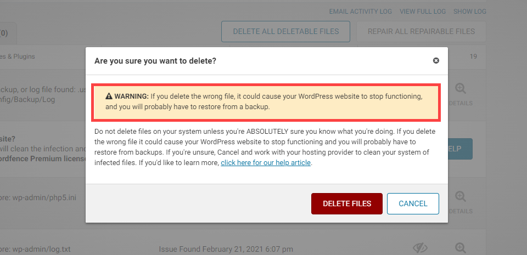
Task: Open details magnifier for the wp-admin/log.txt issue
Action: [461, 248]
